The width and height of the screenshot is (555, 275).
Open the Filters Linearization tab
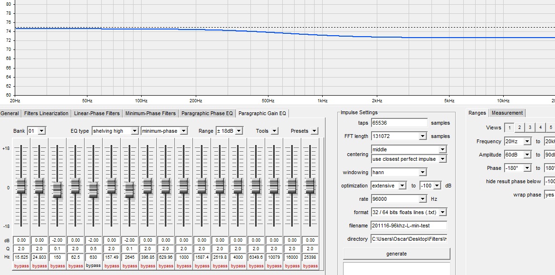[x=46, y=113]
